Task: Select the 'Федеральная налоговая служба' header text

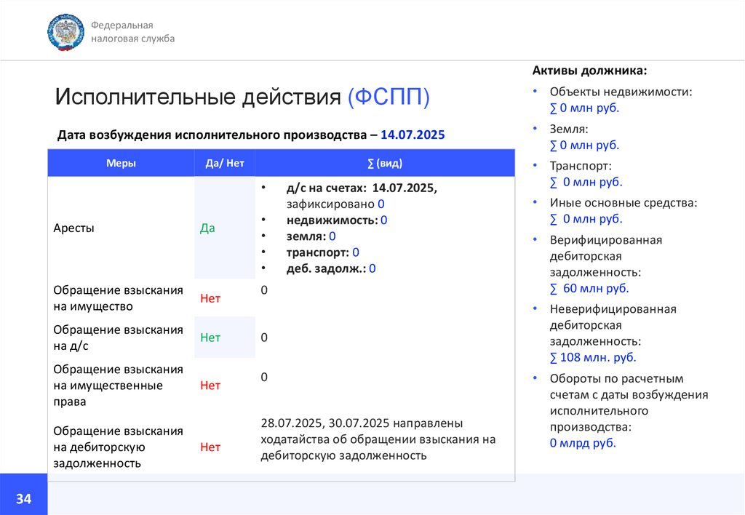Action: coord(132,32)
